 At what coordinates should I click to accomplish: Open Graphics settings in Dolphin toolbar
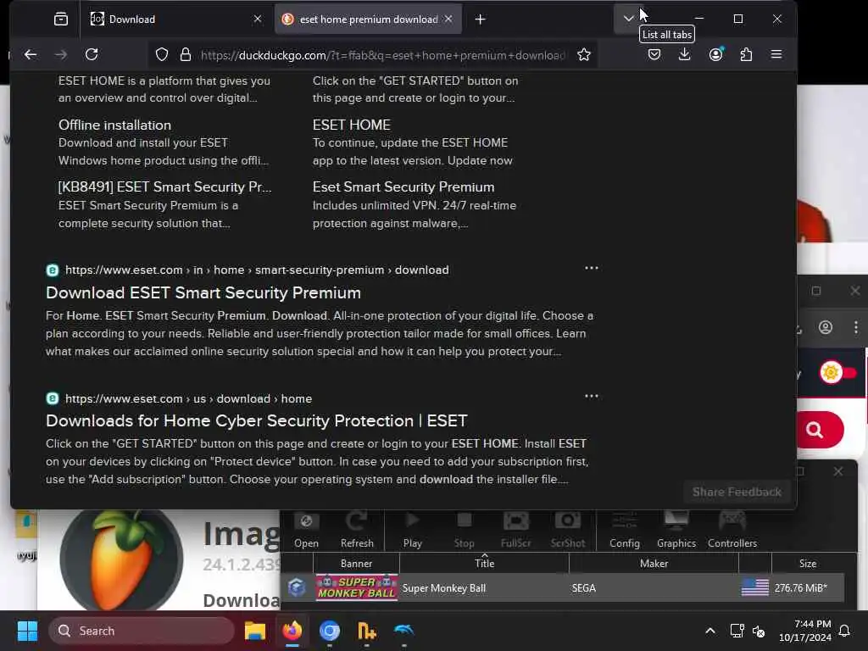(x=676, y=530)
